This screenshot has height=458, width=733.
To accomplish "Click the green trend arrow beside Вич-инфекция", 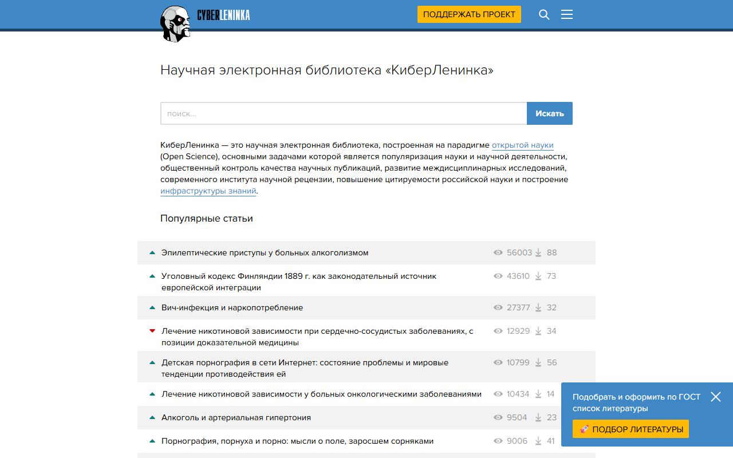I will click(x=152, y=307).
